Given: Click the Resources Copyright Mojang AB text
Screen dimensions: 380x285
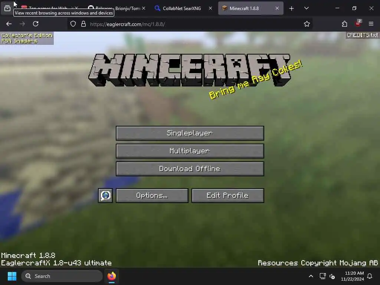Looking at the screenshot, I should [x=318, y=263].
